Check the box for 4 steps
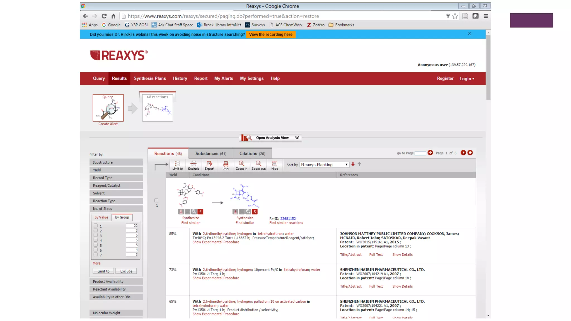 tap(96, 240)
